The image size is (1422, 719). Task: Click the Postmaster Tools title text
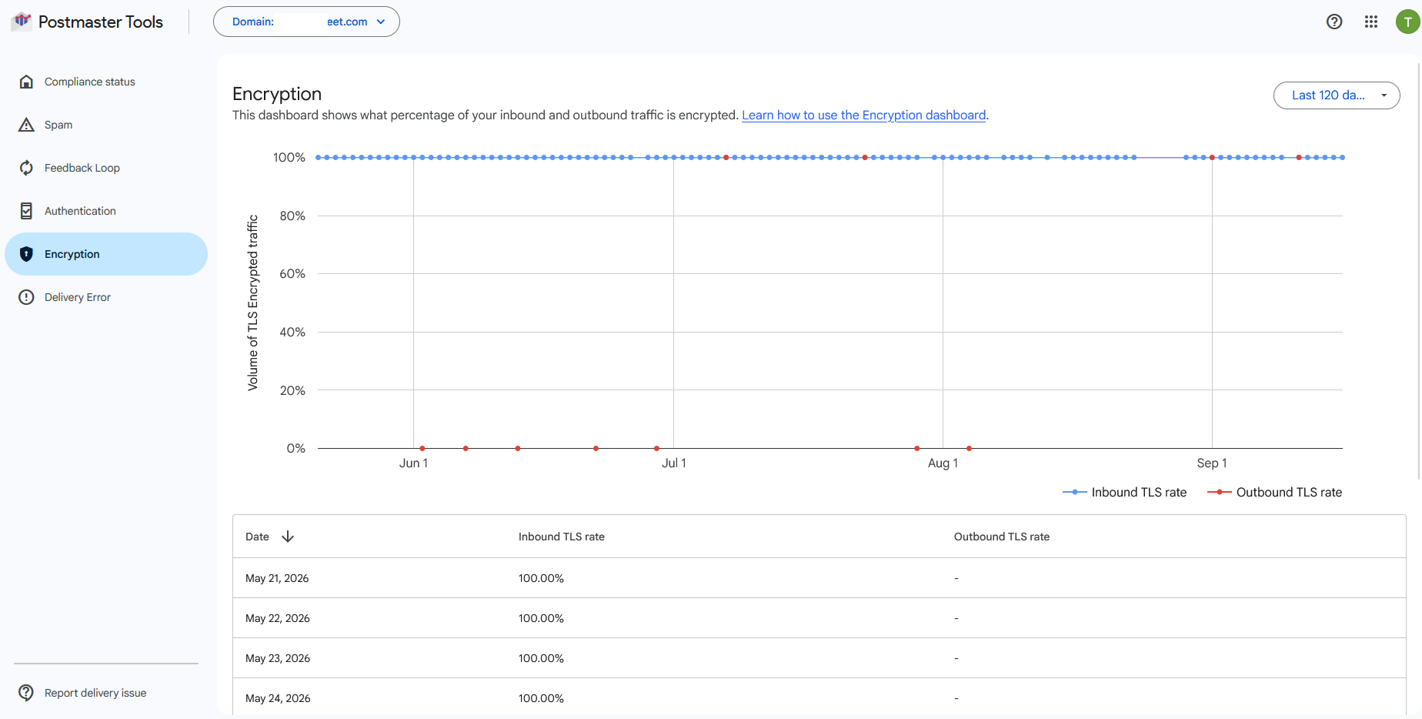101,22
